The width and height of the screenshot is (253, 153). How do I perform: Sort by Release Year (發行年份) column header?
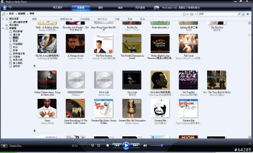pos(102,19)
